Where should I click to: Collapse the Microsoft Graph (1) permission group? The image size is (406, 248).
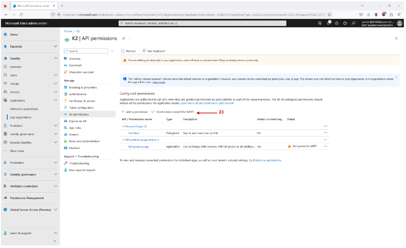(124, 126)
